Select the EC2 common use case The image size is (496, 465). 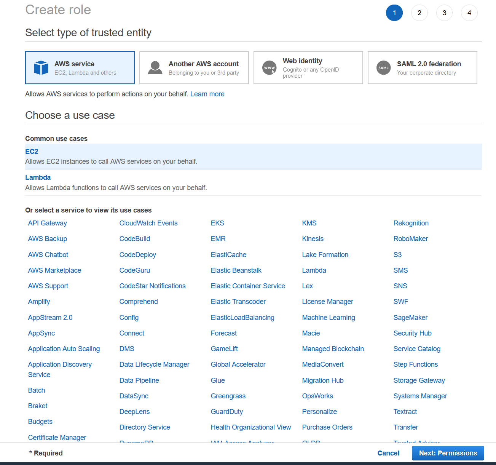[x=254, y=157]
